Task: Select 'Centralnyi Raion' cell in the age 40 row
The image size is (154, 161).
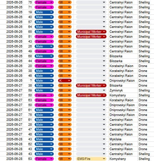Action: (x=123, y=17)
